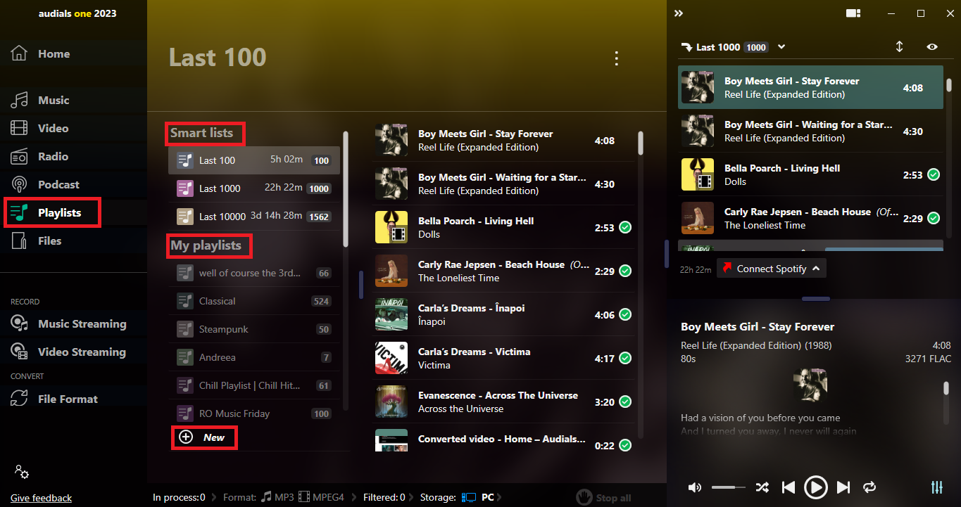The height and width of the screenshot is (507, 961).
Task: Follow the Give feedback link
Action: click(x=41, y=498)
